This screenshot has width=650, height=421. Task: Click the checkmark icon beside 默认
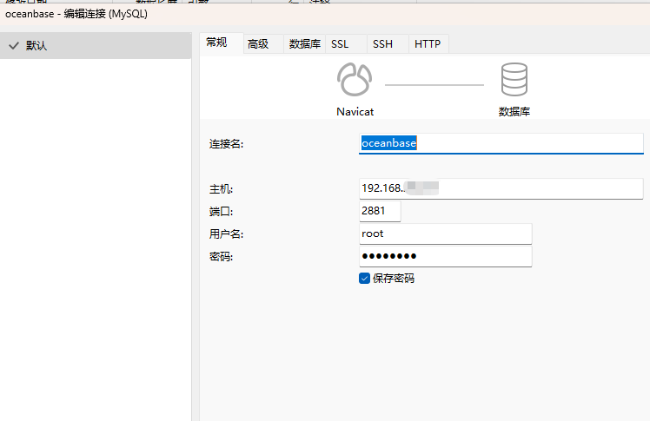coord(14,45)
